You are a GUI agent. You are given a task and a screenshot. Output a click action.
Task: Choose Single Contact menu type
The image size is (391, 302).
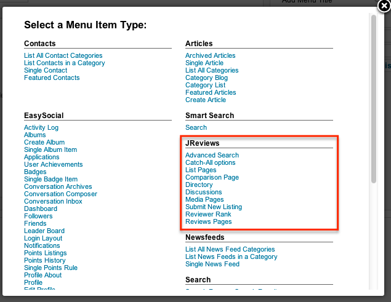click(x=46, y=70)
